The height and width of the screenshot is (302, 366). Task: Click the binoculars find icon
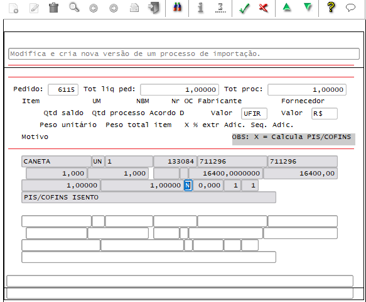[x=177, y=7]
